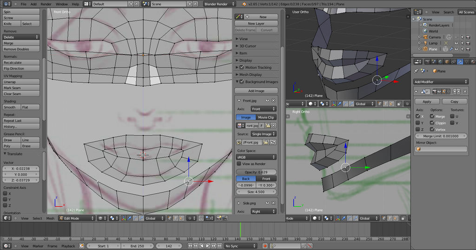The height and width of the screenshot is (250, 476).
Task: Click the Remove Doubles button
Action: (x=21, y=49)
